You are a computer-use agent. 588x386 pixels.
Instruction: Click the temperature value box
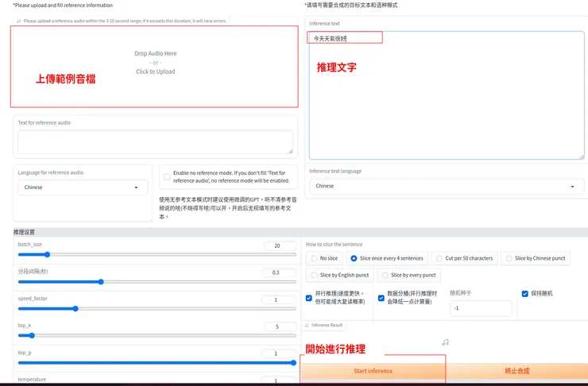278,380
